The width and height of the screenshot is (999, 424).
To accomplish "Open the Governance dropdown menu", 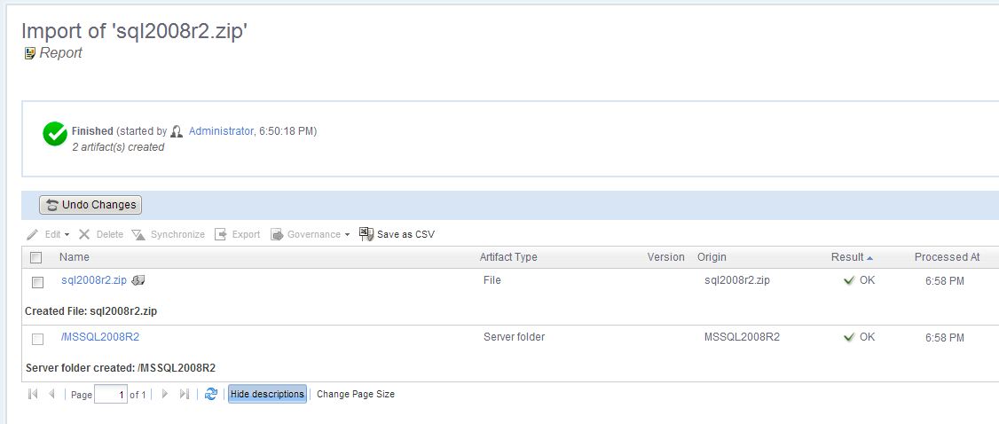I will point(311,234).
